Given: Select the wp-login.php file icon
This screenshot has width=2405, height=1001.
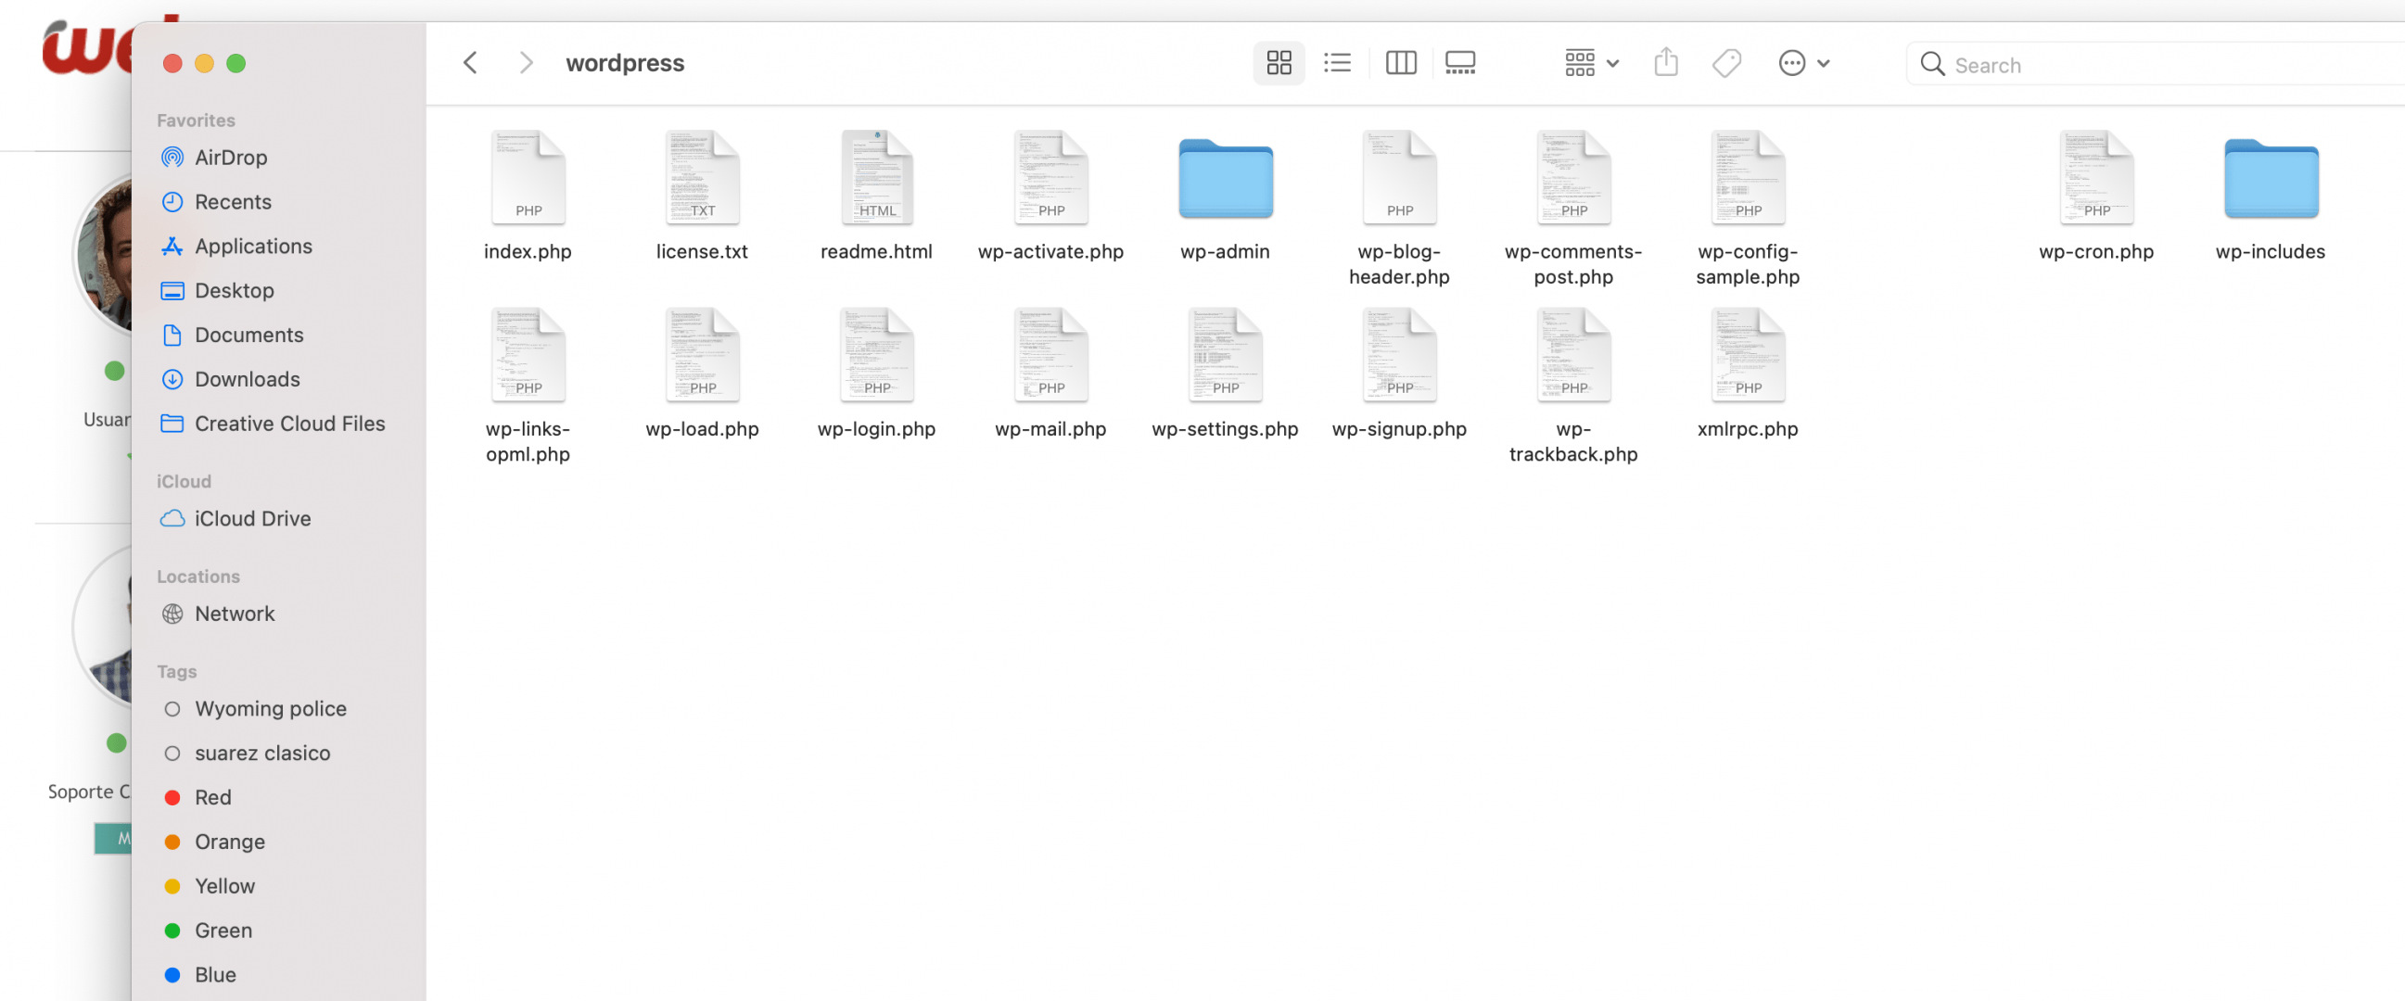Looking at the screenshot, I should [x=877, y=354].
